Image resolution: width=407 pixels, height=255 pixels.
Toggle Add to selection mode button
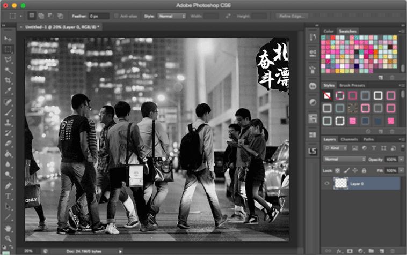coord(41,16)
